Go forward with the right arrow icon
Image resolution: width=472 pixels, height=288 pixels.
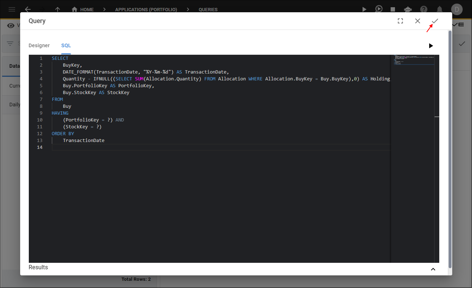pos(42,9)
